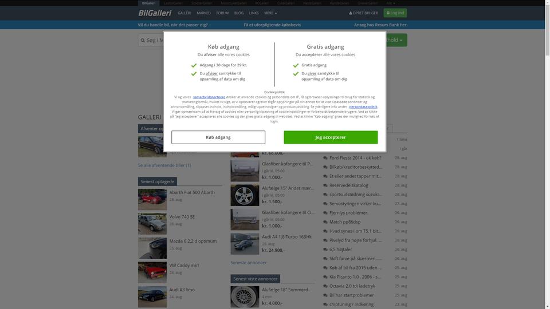Open 'Få et uforpligtende købsbevis' link
This screenshot has width=550, height=309.
point(272,25)
